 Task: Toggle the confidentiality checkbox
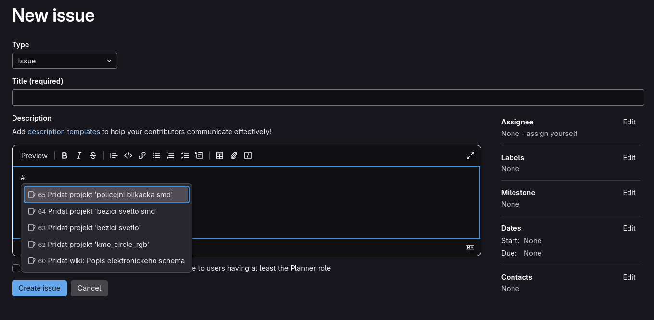click(x=16, y=268)
